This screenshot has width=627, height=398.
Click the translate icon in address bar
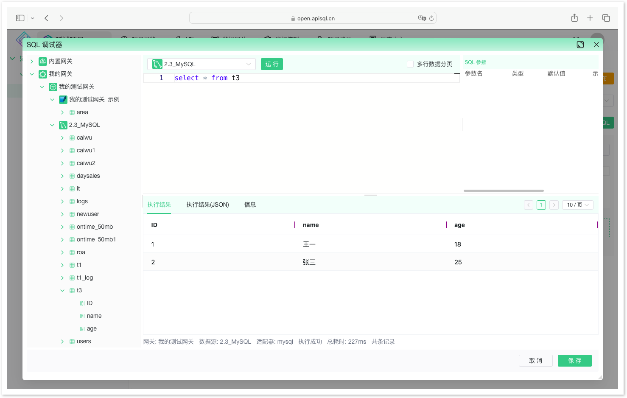[x=422, y=18]
